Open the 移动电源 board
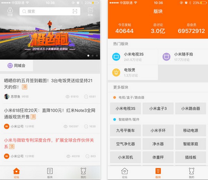 (x=191, y=131)
